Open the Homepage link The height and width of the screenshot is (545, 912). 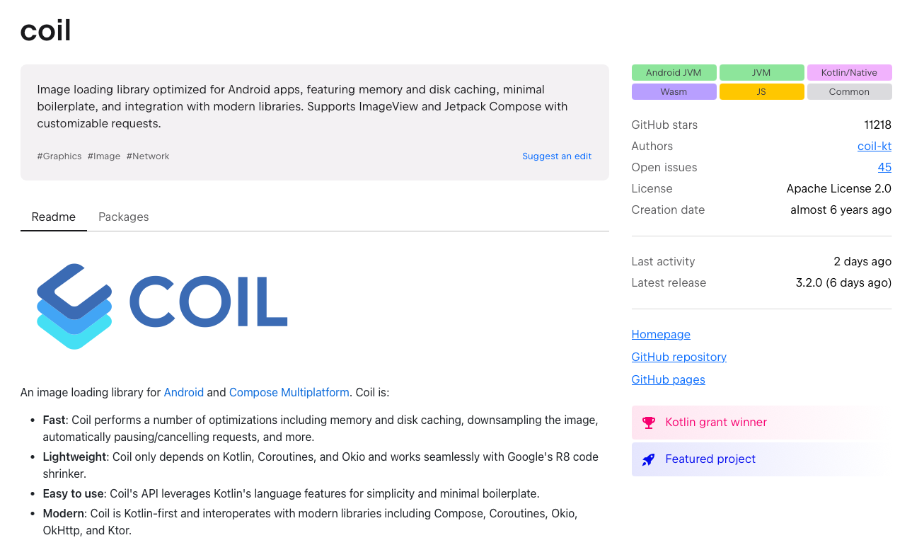(x=660, y=334)
